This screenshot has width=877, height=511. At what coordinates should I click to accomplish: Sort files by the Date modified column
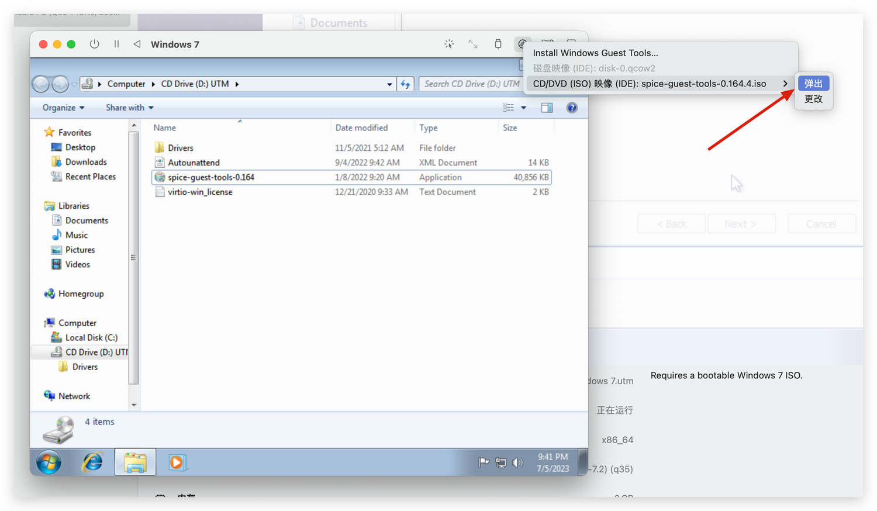click(x=372, y=127)
